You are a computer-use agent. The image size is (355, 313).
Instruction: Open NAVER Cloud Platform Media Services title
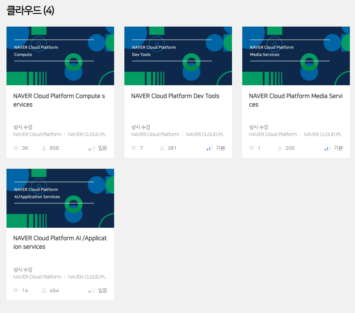coord(296,100)
